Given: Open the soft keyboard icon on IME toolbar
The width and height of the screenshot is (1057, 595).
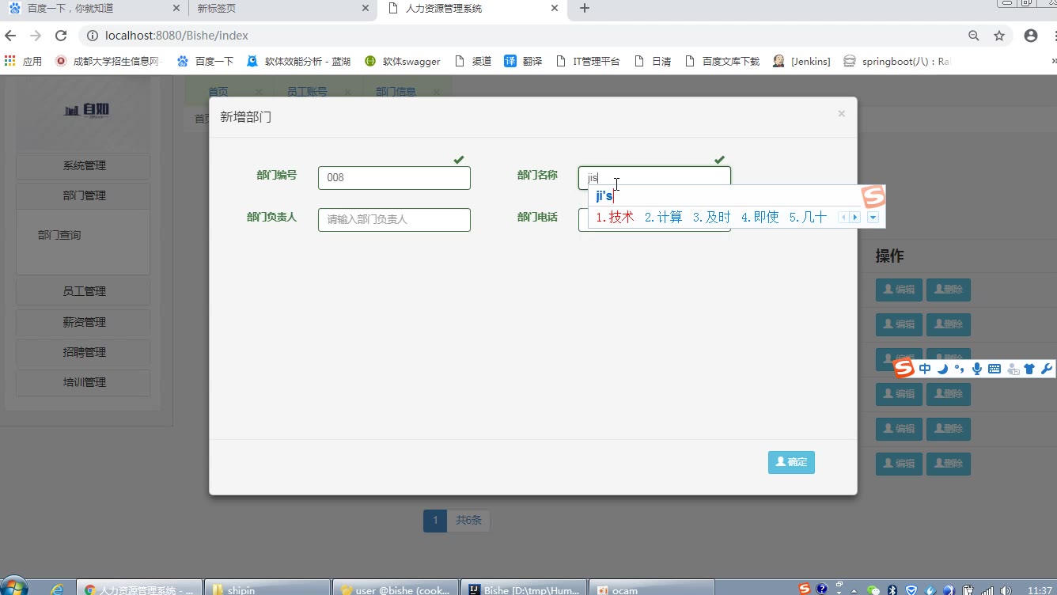Looking at the screenshot, I should pos(994,369).
